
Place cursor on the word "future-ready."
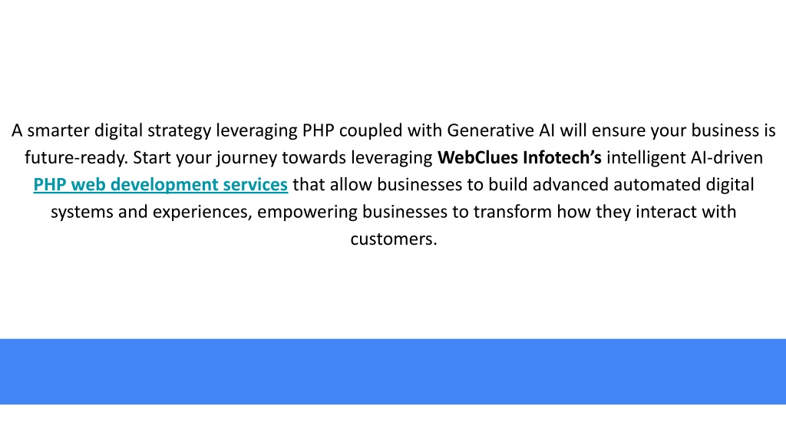point(76,158)
